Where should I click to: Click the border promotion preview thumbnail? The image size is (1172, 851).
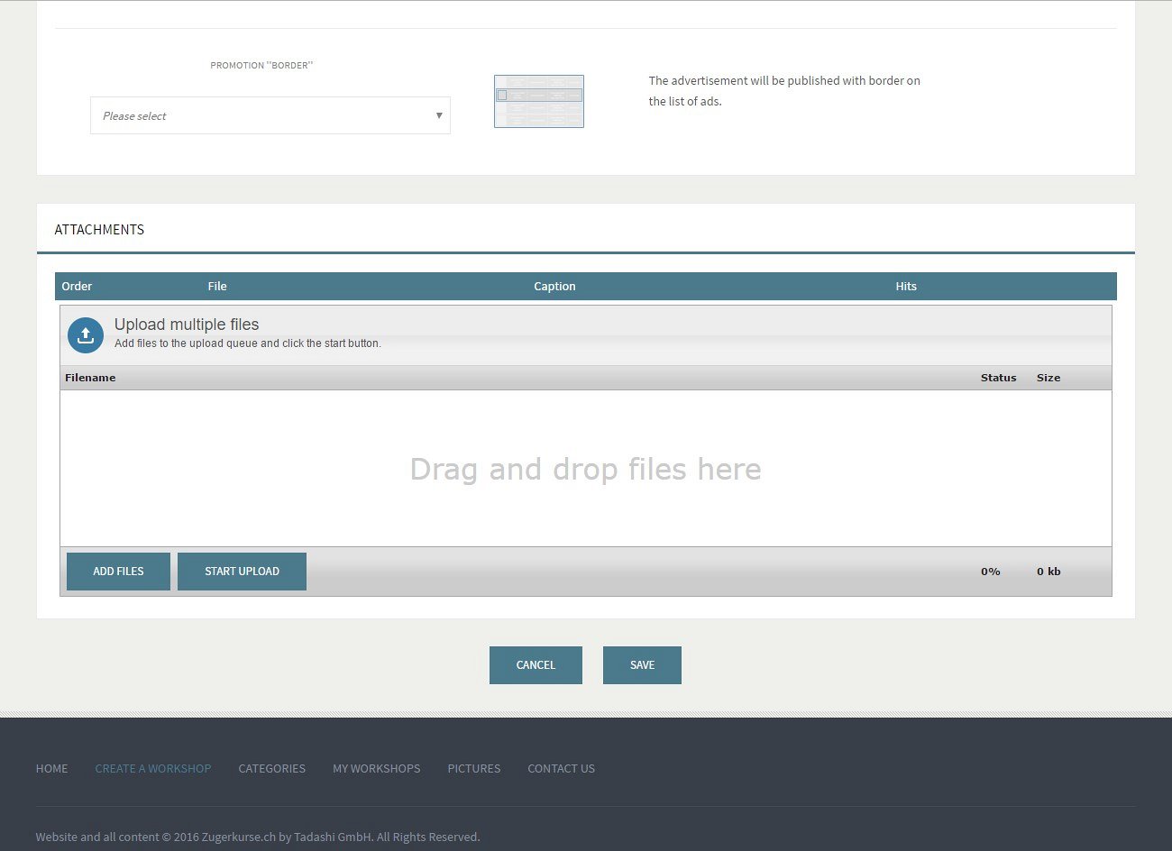pyautogui.click(x=538, y=101)
